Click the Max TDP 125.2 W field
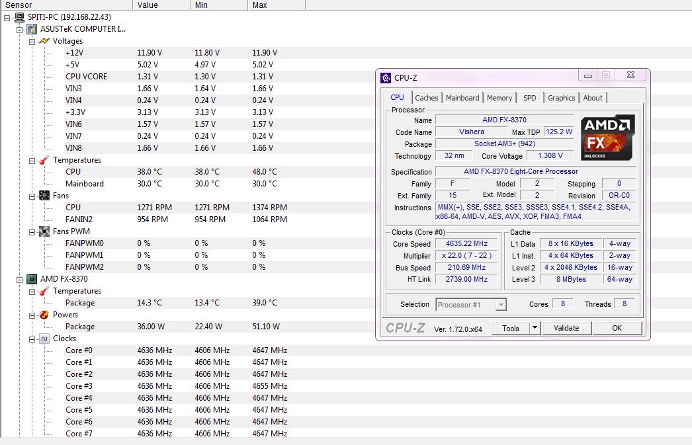Screen dimensions: 692x445 559,132
